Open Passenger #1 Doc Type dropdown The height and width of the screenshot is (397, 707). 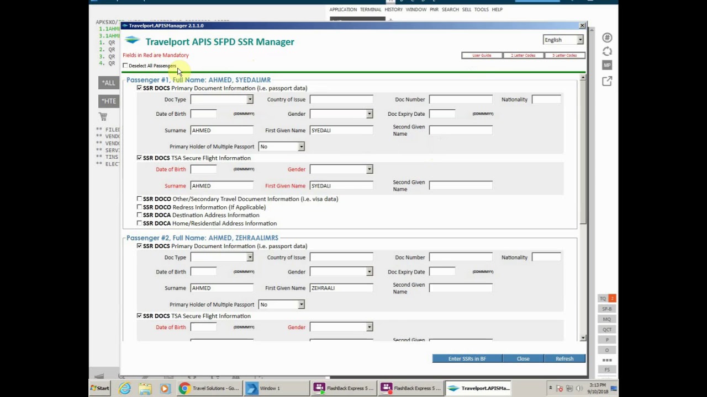[222, 99]
